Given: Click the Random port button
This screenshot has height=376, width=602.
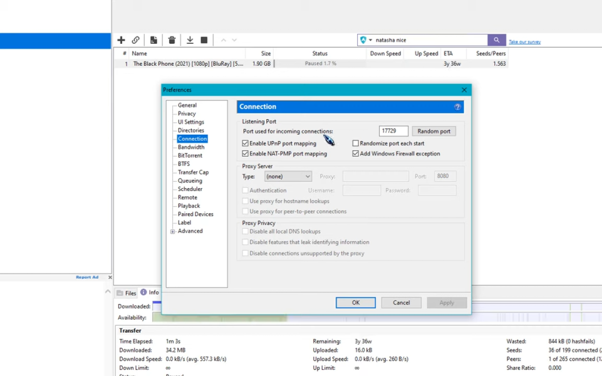Looking at the screenshot, I should point(434,132).
